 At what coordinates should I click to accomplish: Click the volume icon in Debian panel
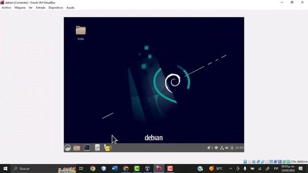tap(227, 148)
